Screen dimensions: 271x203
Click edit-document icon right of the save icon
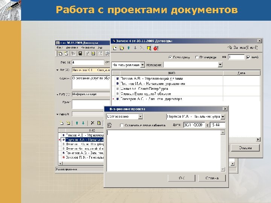[x=87, y=53]
